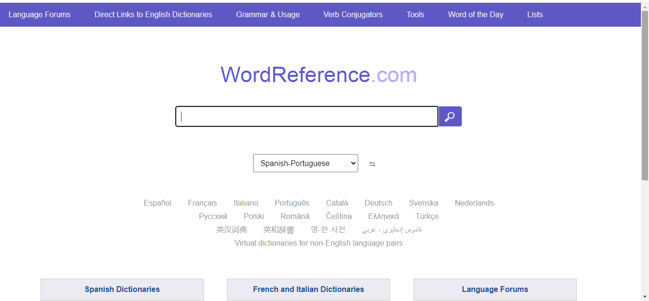Switch site language to Español
Image resolution: width=649 pixels, height=301 pixels.
(x=158, y=203)
